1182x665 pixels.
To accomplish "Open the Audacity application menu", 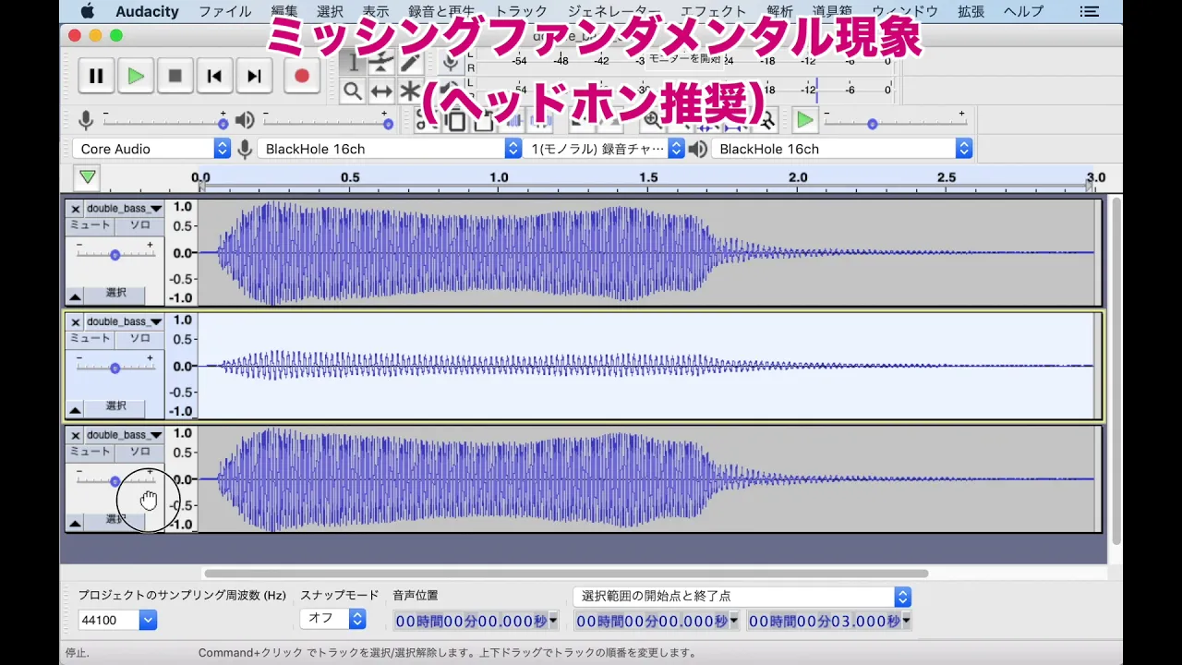I will [x=147, y=11].
